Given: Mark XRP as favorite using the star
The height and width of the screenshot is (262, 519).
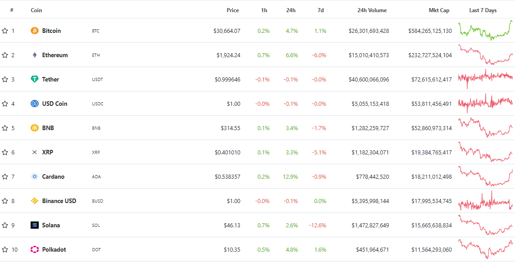Looking at the screenshot, I should (5, 152).
